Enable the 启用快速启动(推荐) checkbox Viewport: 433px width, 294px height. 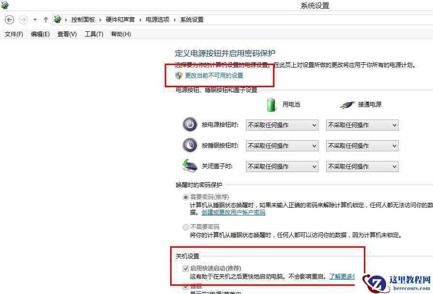pos(186,268)
